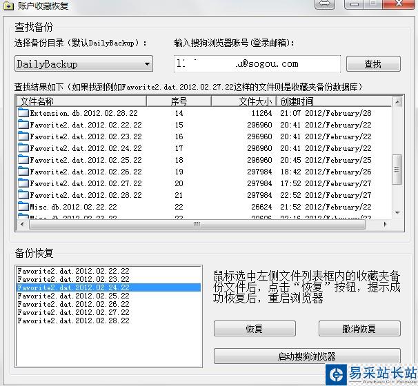Open the DailyBackup directory dropdown
418x386 pixels.
(83, 64)
